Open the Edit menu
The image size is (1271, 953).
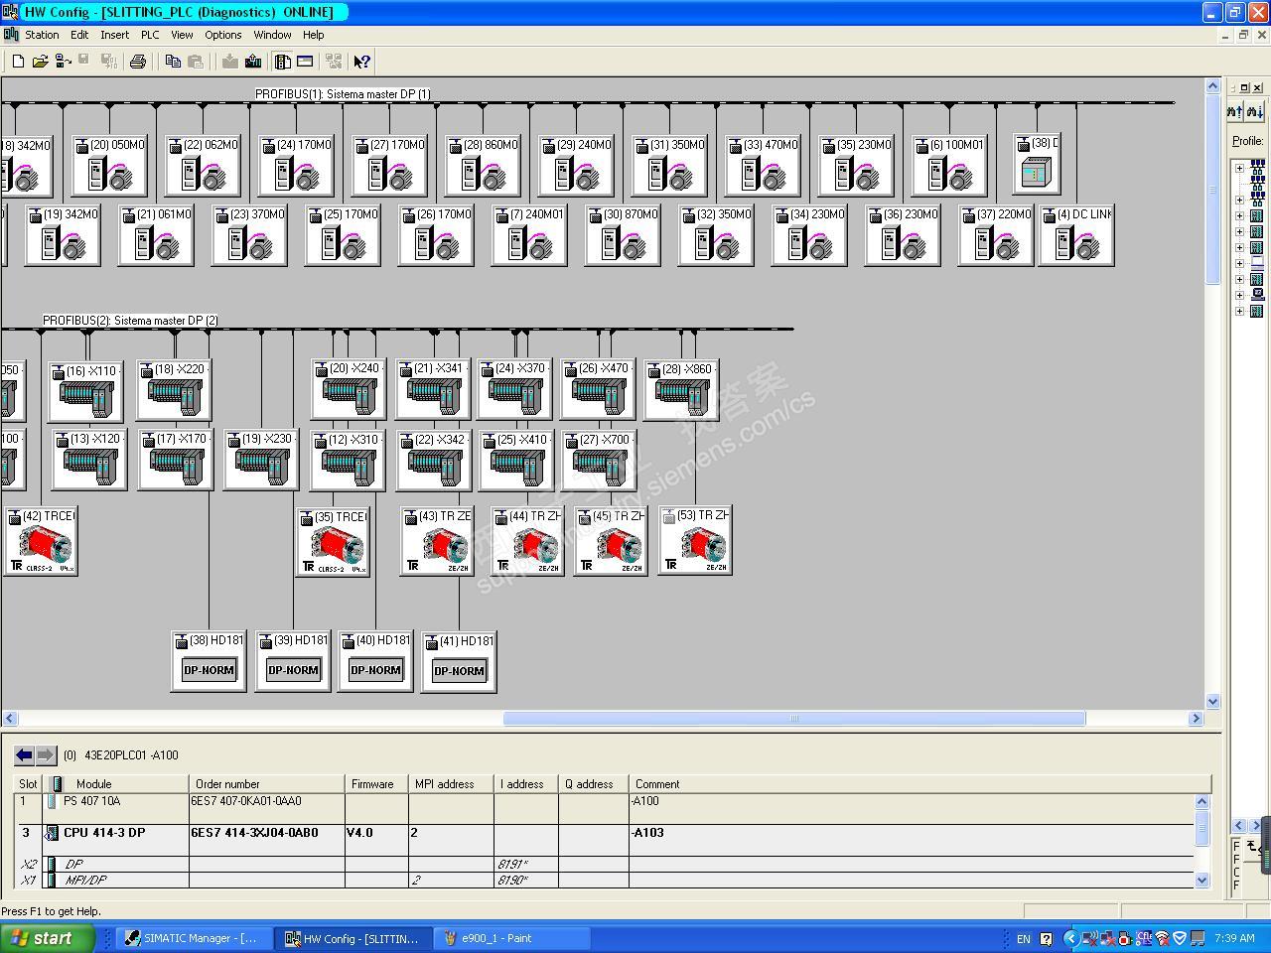coord(79,35)
